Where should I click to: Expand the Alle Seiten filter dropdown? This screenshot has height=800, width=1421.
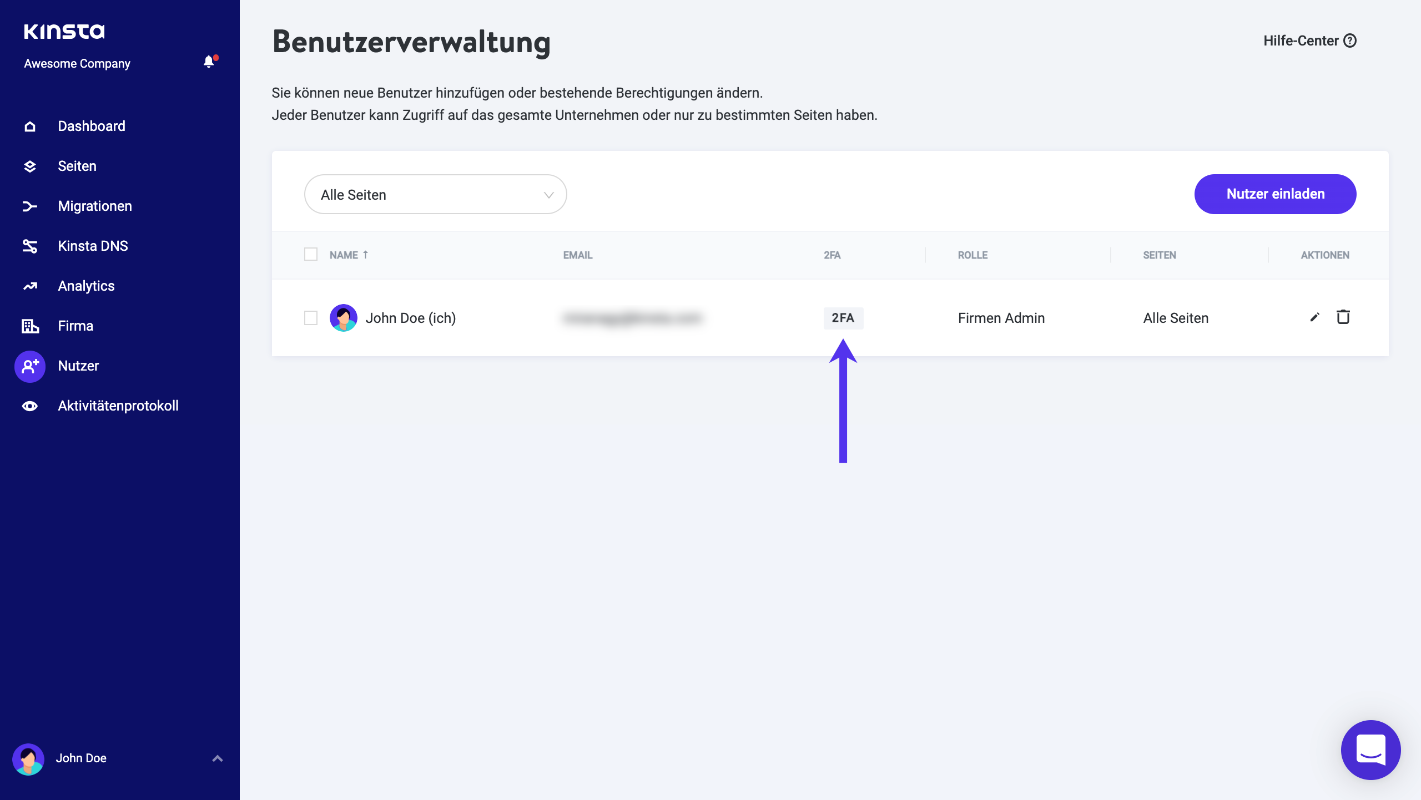click(436, 194)
